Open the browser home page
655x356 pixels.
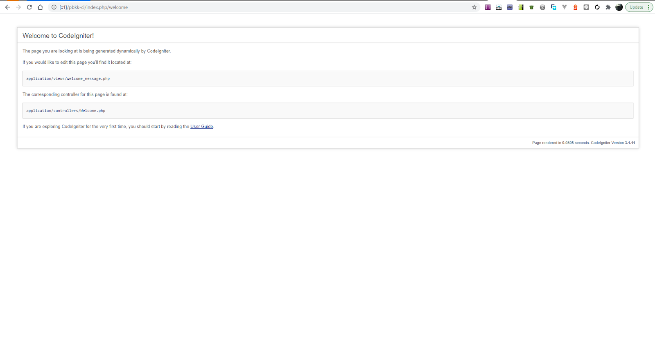point(40,7)
